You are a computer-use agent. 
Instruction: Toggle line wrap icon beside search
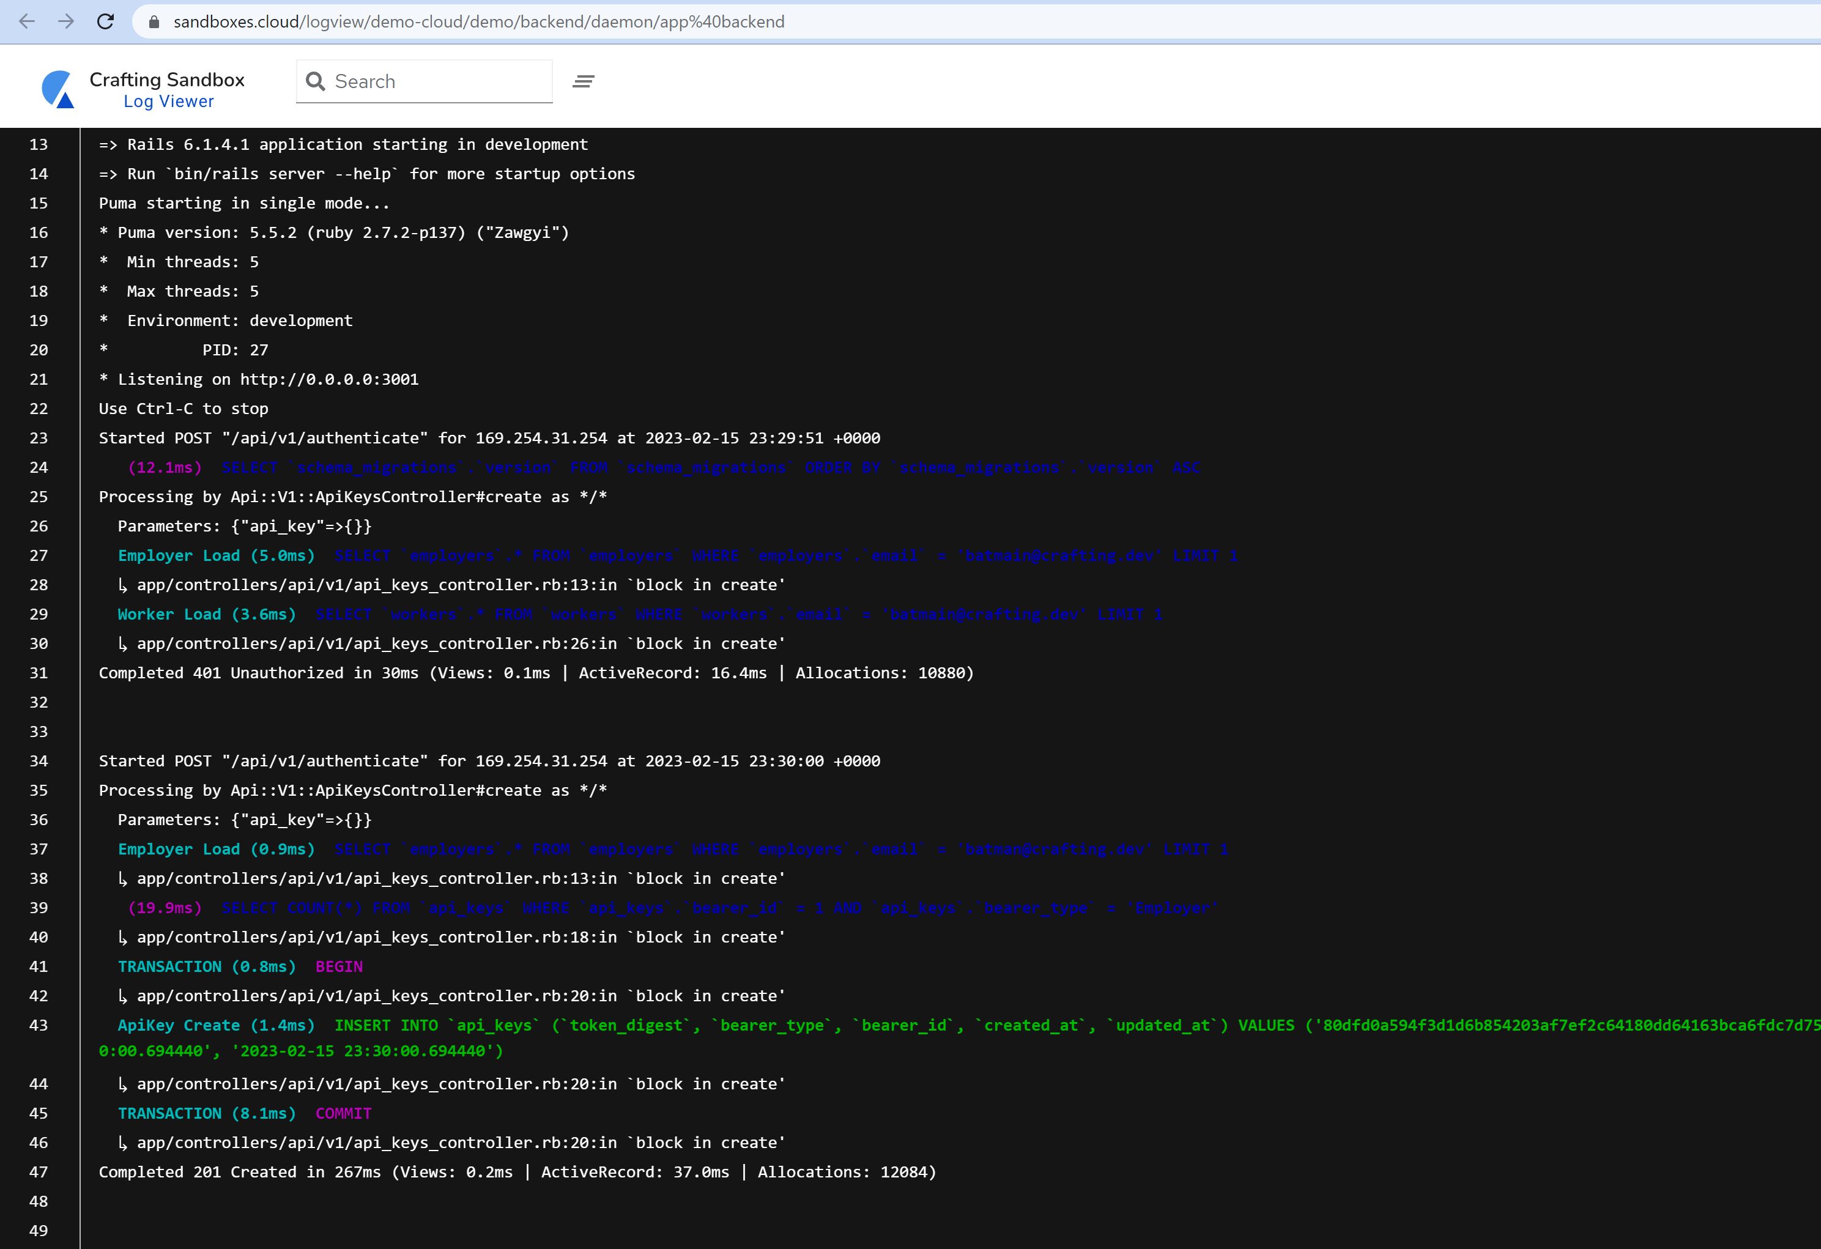(x=583, y=81)
